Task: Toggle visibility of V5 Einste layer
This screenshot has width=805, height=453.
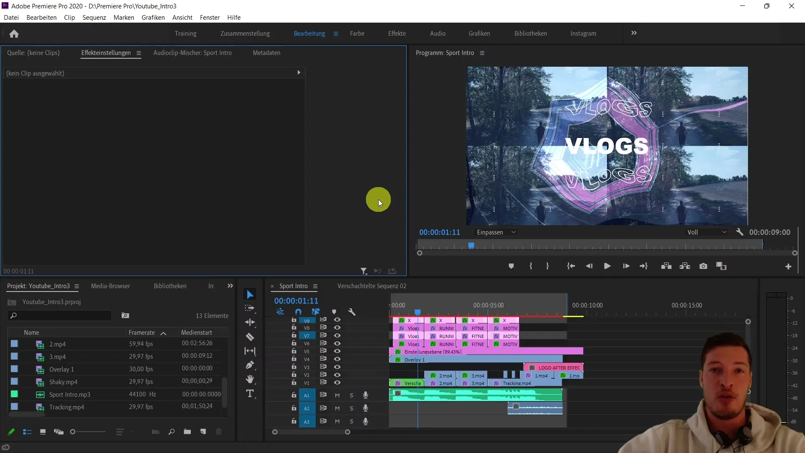Action: (x=337, y=351)
